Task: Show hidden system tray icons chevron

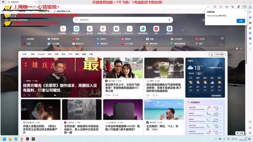Action: pyautogui.click(x=216, y=139)
